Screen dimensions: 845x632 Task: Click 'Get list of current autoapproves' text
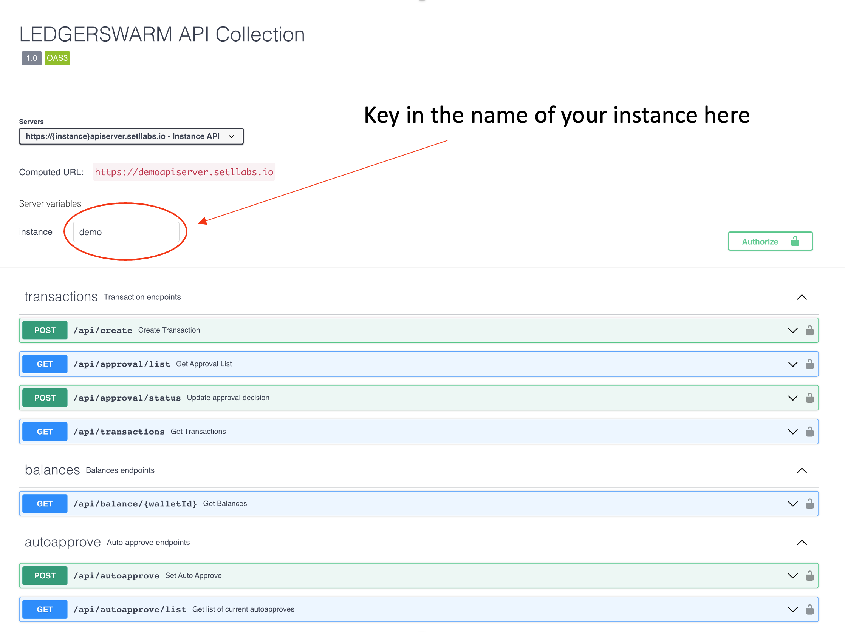pos(243,609)
